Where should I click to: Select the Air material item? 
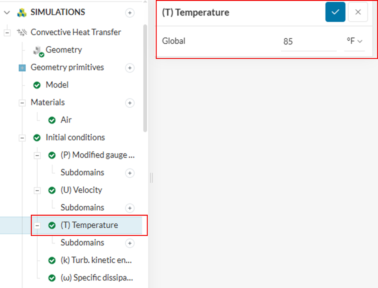click(x=66, y=120)
